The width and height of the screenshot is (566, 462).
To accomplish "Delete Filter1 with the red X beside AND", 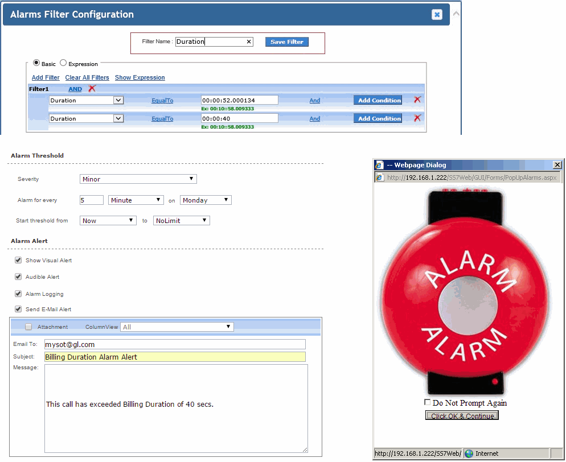I will 92,88.
